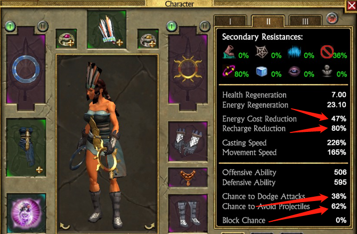Select the orange amulet necklace slot
The image size is (357, 234).
[x=188, y=178]
